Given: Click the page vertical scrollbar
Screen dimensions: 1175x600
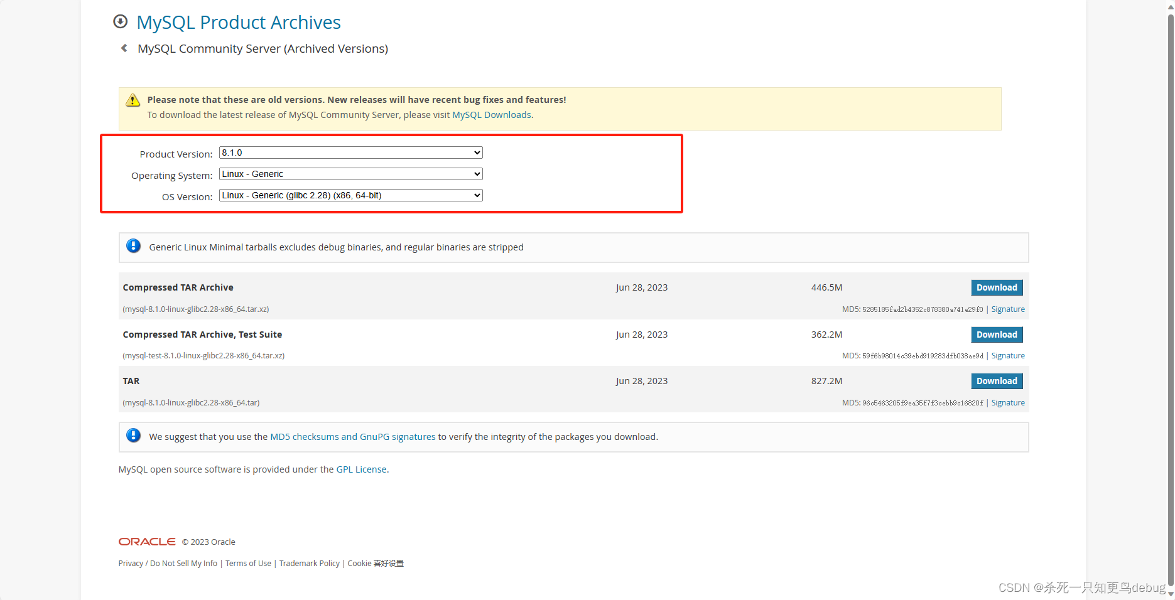Looking at the screenshot, I should point(1170,300).
